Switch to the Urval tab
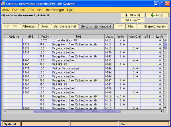This screenshot has width=171, height=127. pos(45,26)
